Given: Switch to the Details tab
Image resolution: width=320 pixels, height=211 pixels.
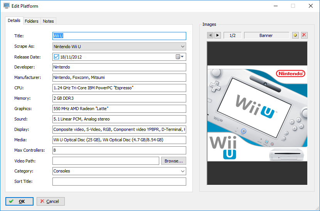Looking at the screenshot, I should click(14, 20).
